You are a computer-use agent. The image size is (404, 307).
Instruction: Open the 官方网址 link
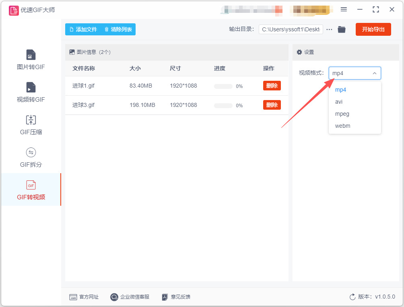[89, 297]
